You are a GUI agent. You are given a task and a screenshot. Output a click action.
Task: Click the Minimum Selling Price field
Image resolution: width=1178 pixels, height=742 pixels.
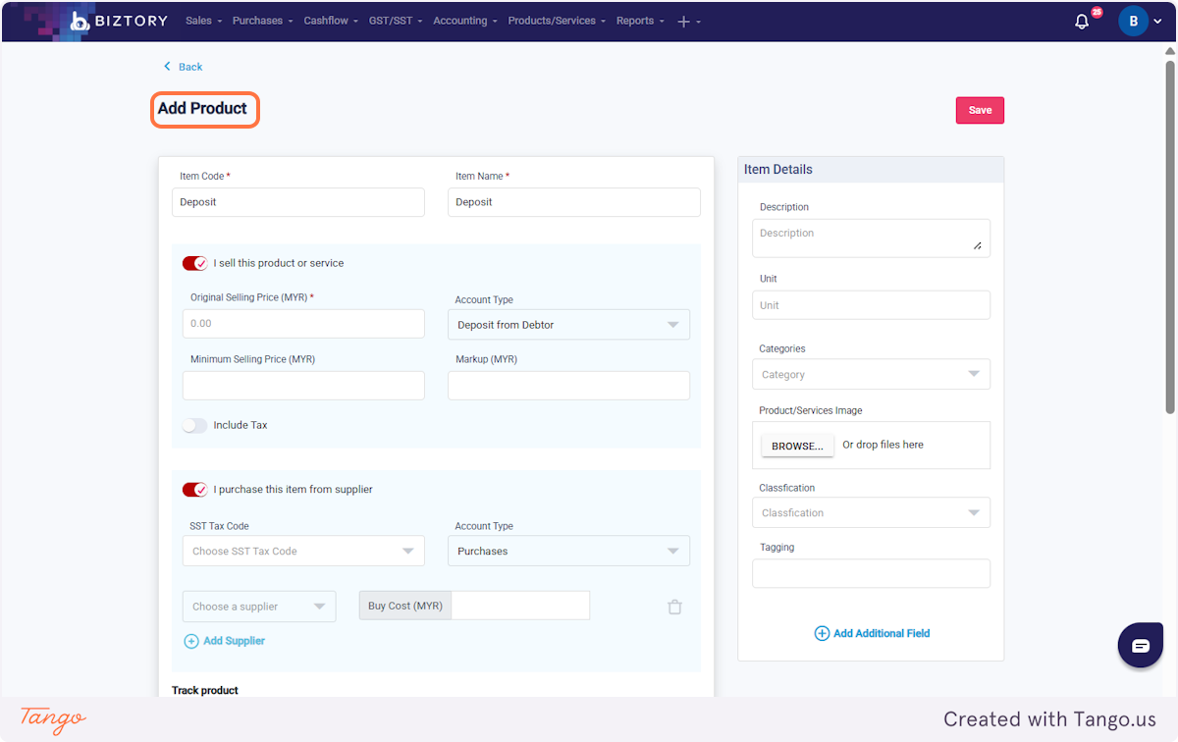pos(303,386)
